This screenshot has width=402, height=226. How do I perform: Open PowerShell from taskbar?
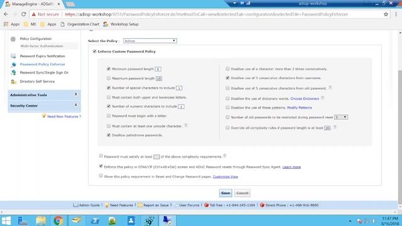95,220
